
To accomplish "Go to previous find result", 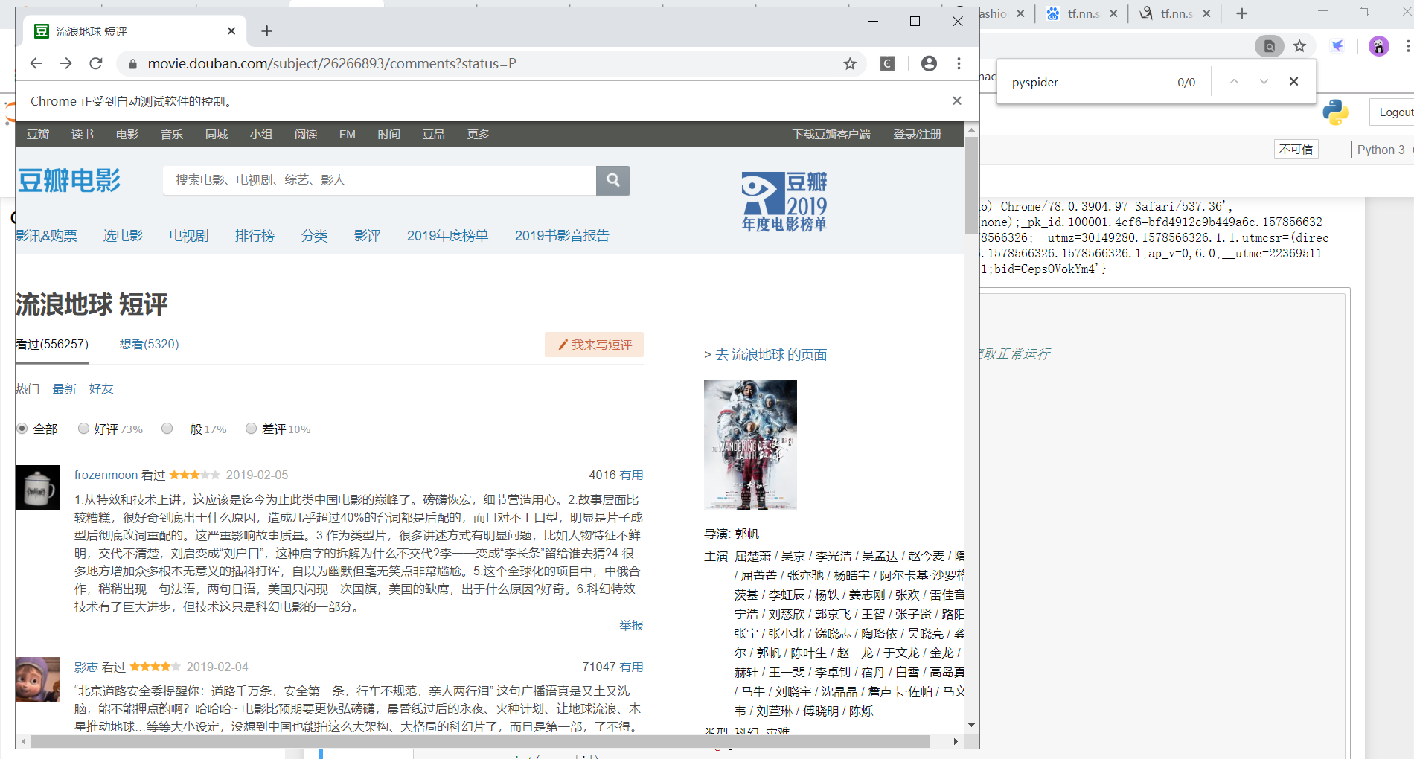I will point(1234,81).
